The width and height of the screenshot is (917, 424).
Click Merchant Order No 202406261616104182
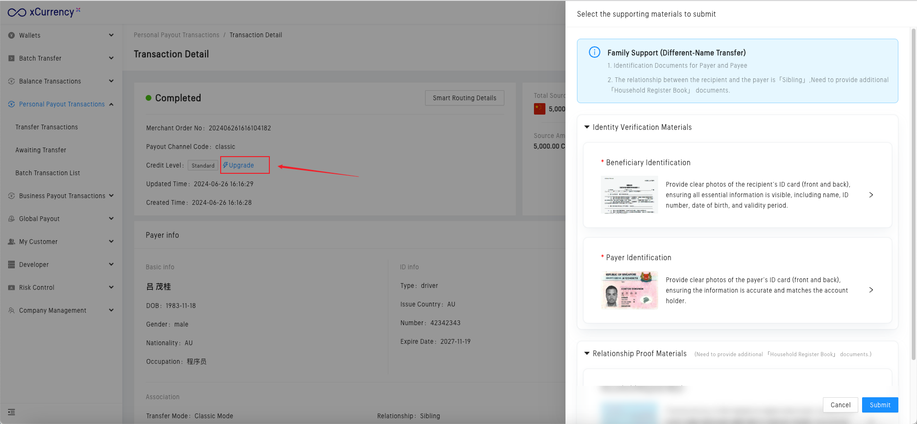(240, 128)
